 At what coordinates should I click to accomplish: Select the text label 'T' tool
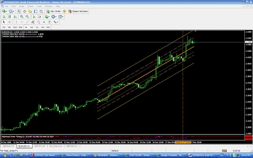tap(49, 22)
